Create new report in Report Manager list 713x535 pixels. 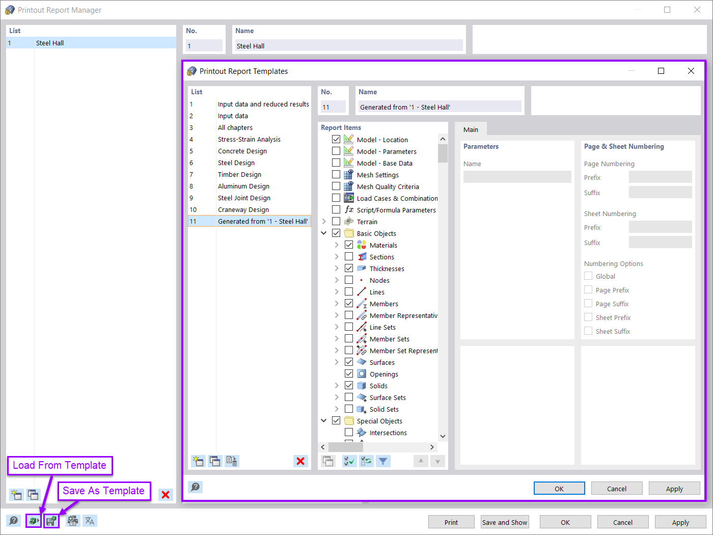coord(16,494)
